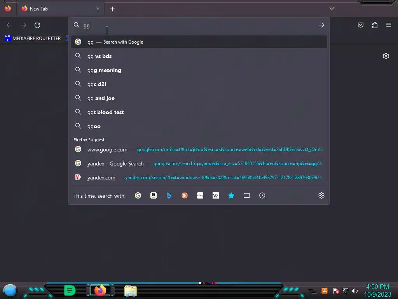Choose 'gg vs bds' suggestion
The width and height of the screenshot is (398, 299).
[x=199, y=56]
